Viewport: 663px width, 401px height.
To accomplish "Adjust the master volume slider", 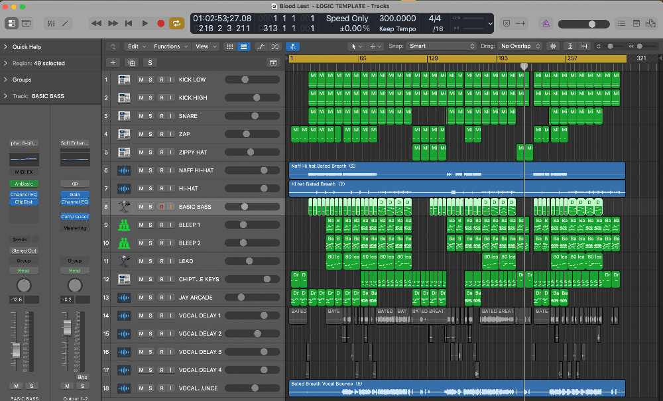I will 583,24.
